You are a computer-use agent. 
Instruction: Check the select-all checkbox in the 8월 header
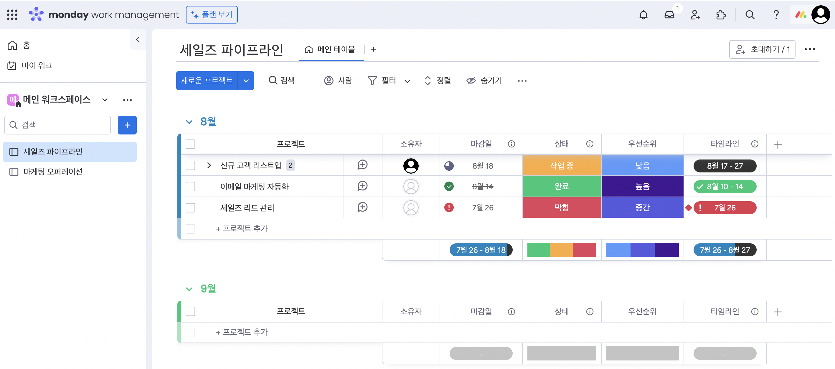click(x=190, y=144)
